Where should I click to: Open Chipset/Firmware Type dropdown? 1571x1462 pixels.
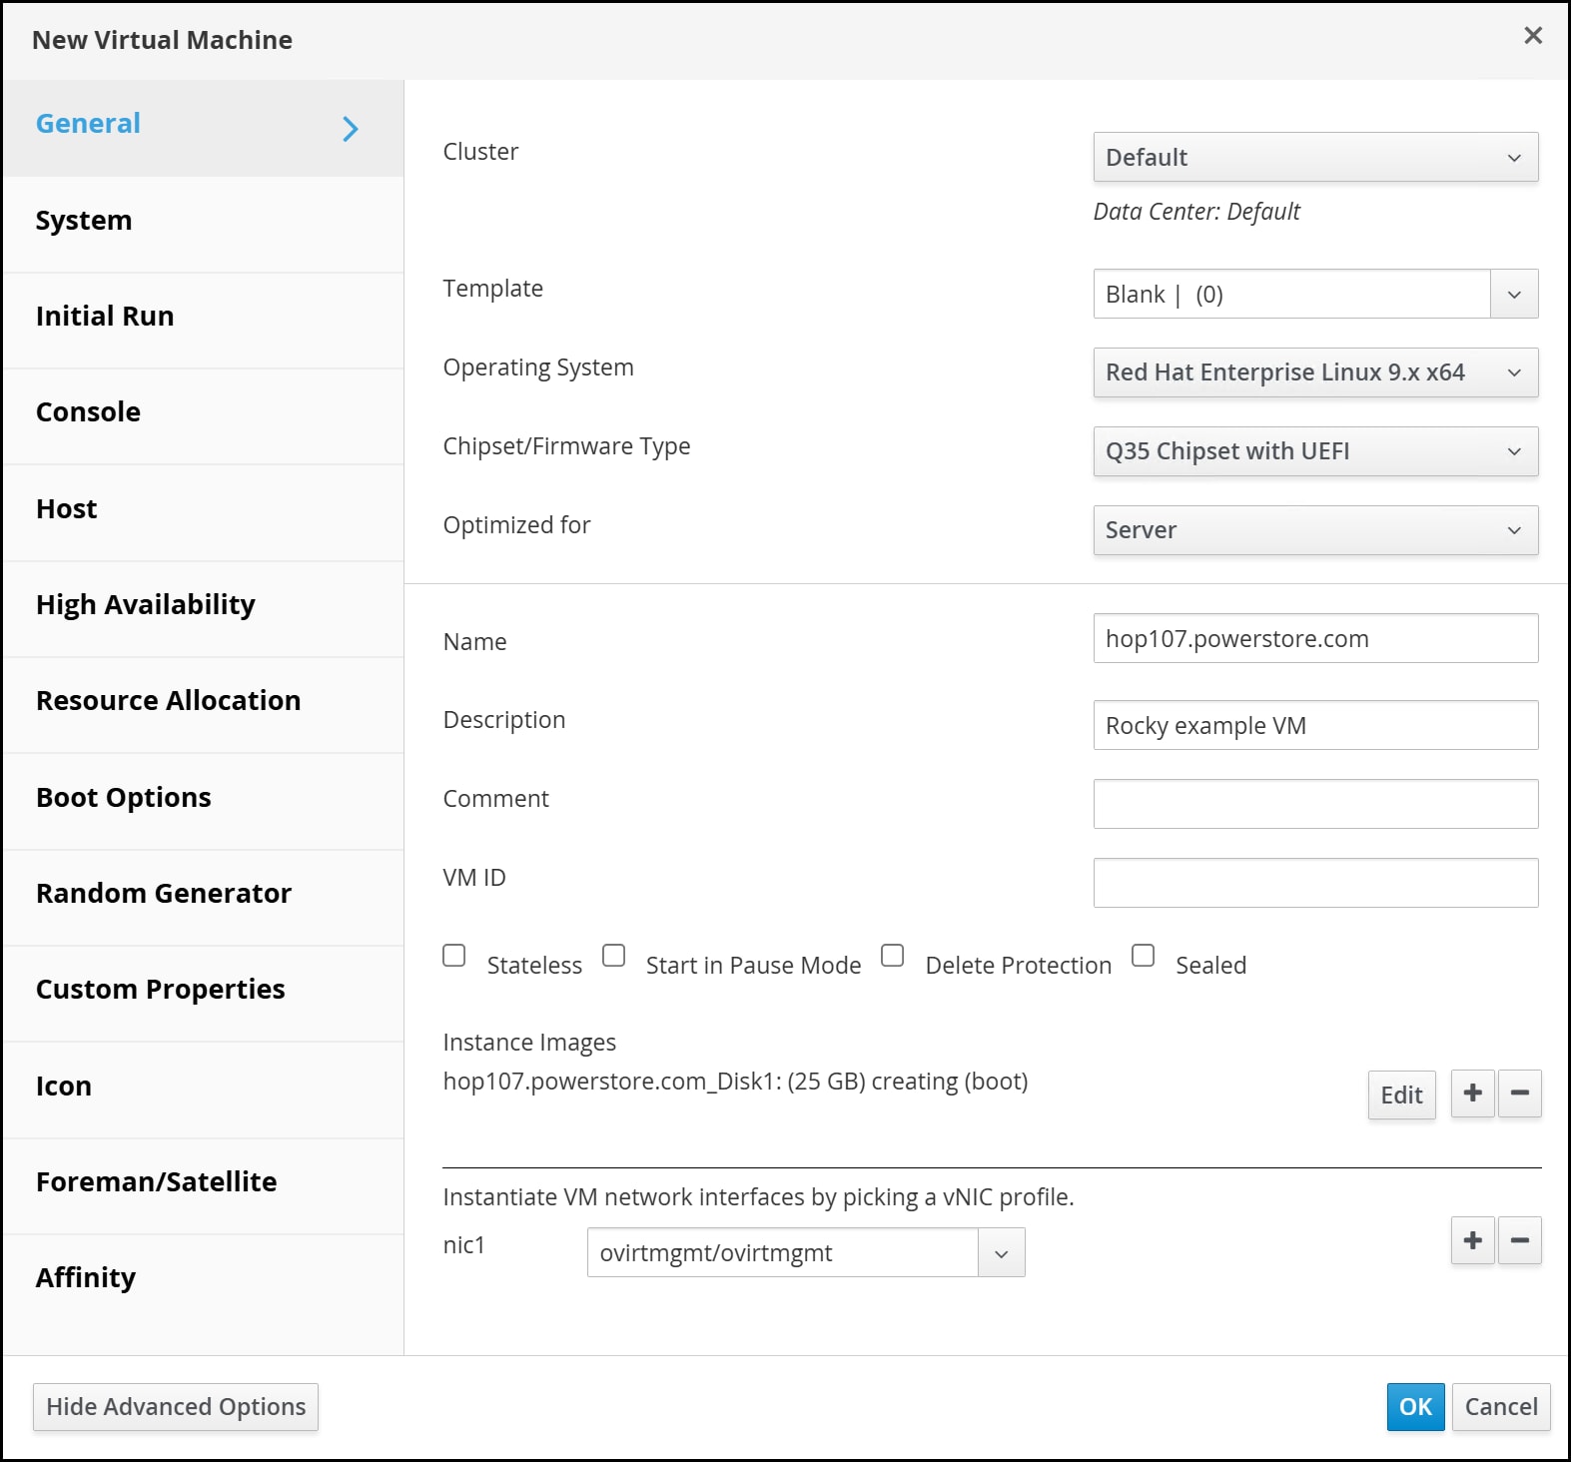click(x=1315, y=451)
